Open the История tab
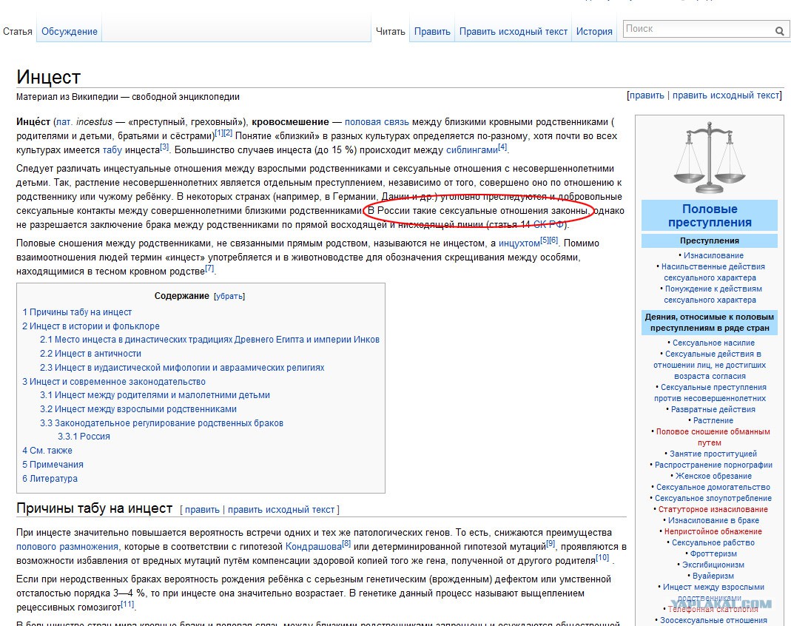Viewport: 791px width, 626px height. (594, 32)
